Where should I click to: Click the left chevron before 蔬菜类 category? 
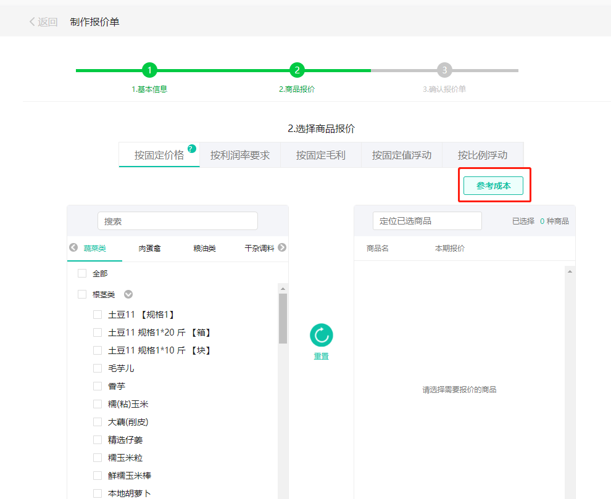coord(73,247)
